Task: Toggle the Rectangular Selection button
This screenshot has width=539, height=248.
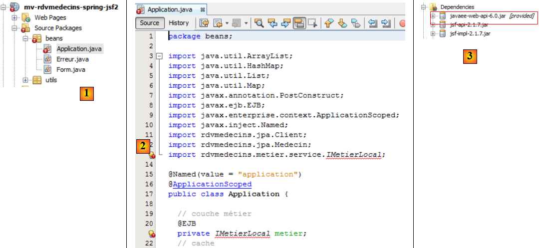Action: pyautogui.click(x=313, y=23)
